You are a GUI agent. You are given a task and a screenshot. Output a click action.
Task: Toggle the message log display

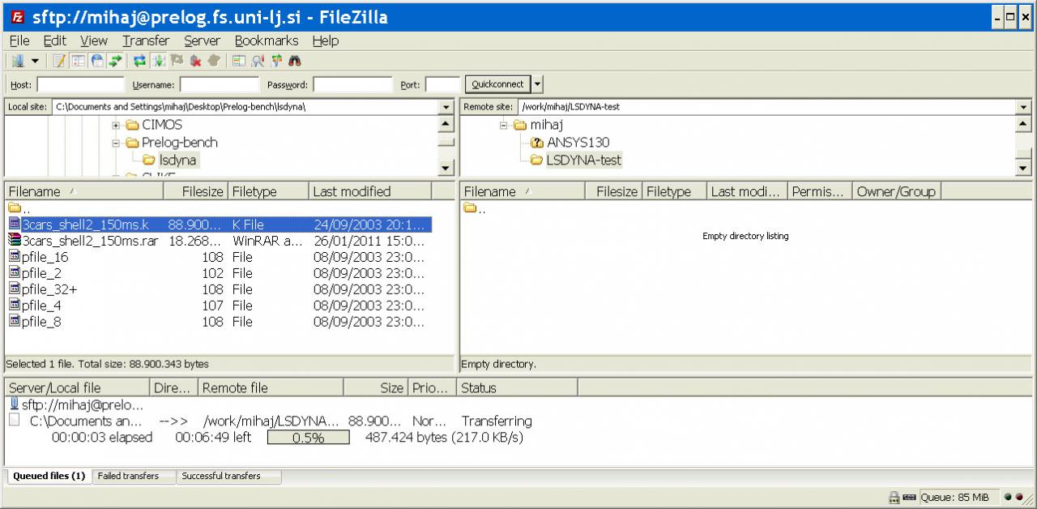[59, 61]
